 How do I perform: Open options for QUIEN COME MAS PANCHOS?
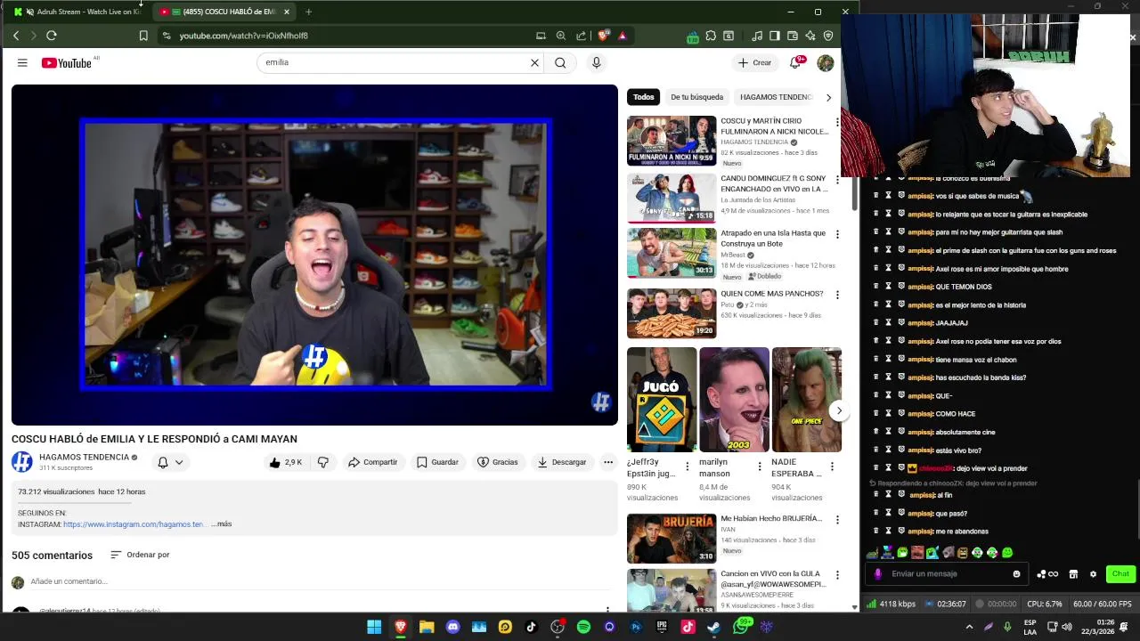(x=836, y=295)
